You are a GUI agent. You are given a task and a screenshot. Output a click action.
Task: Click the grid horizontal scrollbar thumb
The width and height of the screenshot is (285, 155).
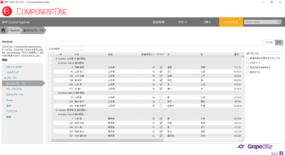(x=107, y=140)
